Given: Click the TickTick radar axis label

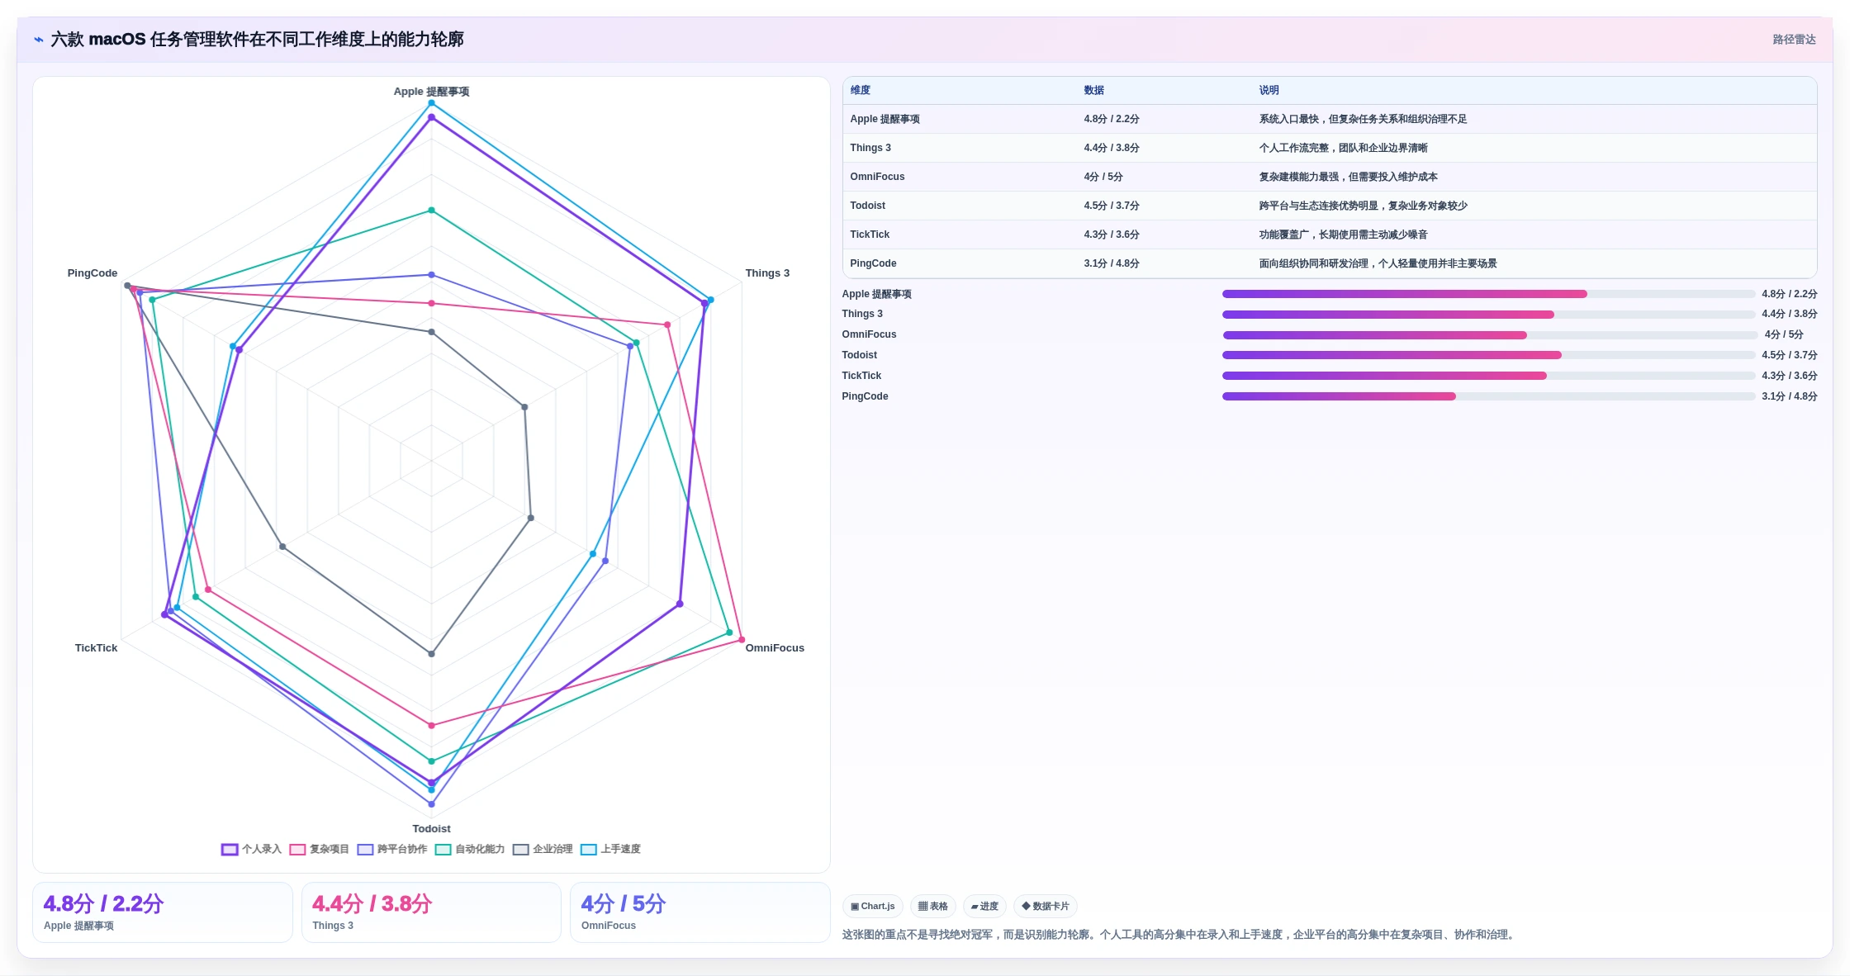Looking at the screenshot, I should pyautogui.click(x=96, y=648).
